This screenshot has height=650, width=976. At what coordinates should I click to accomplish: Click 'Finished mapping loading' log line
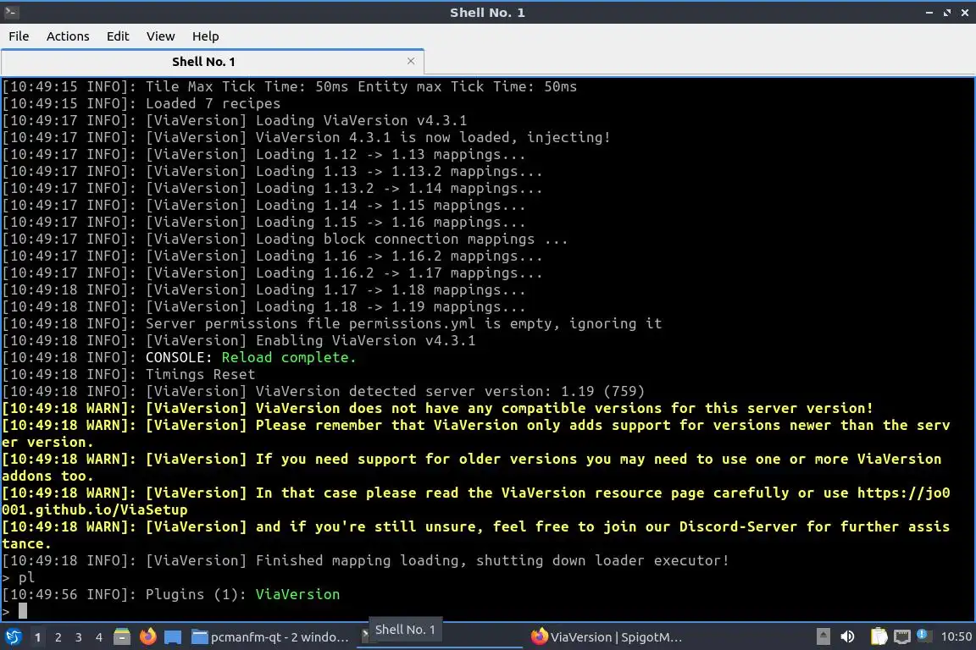[x=365, y=559]
